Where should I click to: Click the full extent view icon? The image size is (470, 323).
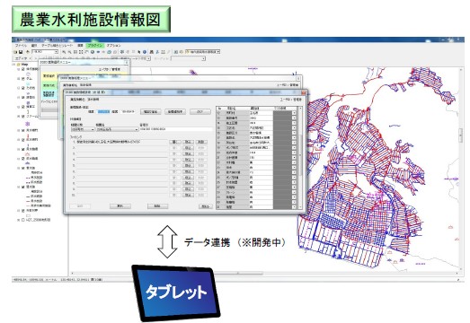tap(81, 52)
